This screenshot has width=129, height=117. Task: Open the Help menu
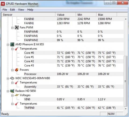(x=30, y=10)
